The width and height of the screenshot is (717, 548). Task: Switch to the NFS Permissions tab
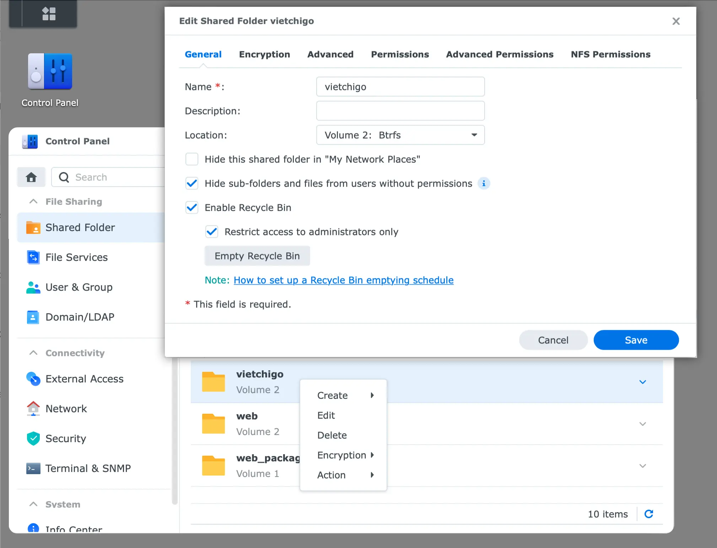(x=611, y=54)
